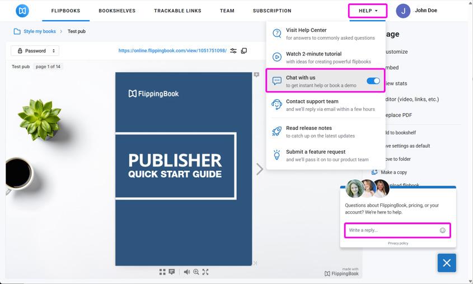The image size is (473, 284).
Task: Choose Submit a feature request
Action: (325, 155)
